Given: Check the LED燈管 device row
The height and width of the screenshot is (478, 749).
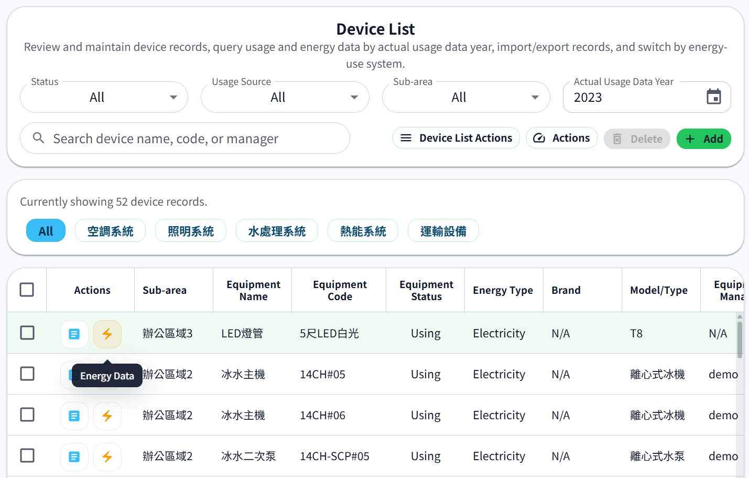Looking at the screenshot, I should coord(27,333).
